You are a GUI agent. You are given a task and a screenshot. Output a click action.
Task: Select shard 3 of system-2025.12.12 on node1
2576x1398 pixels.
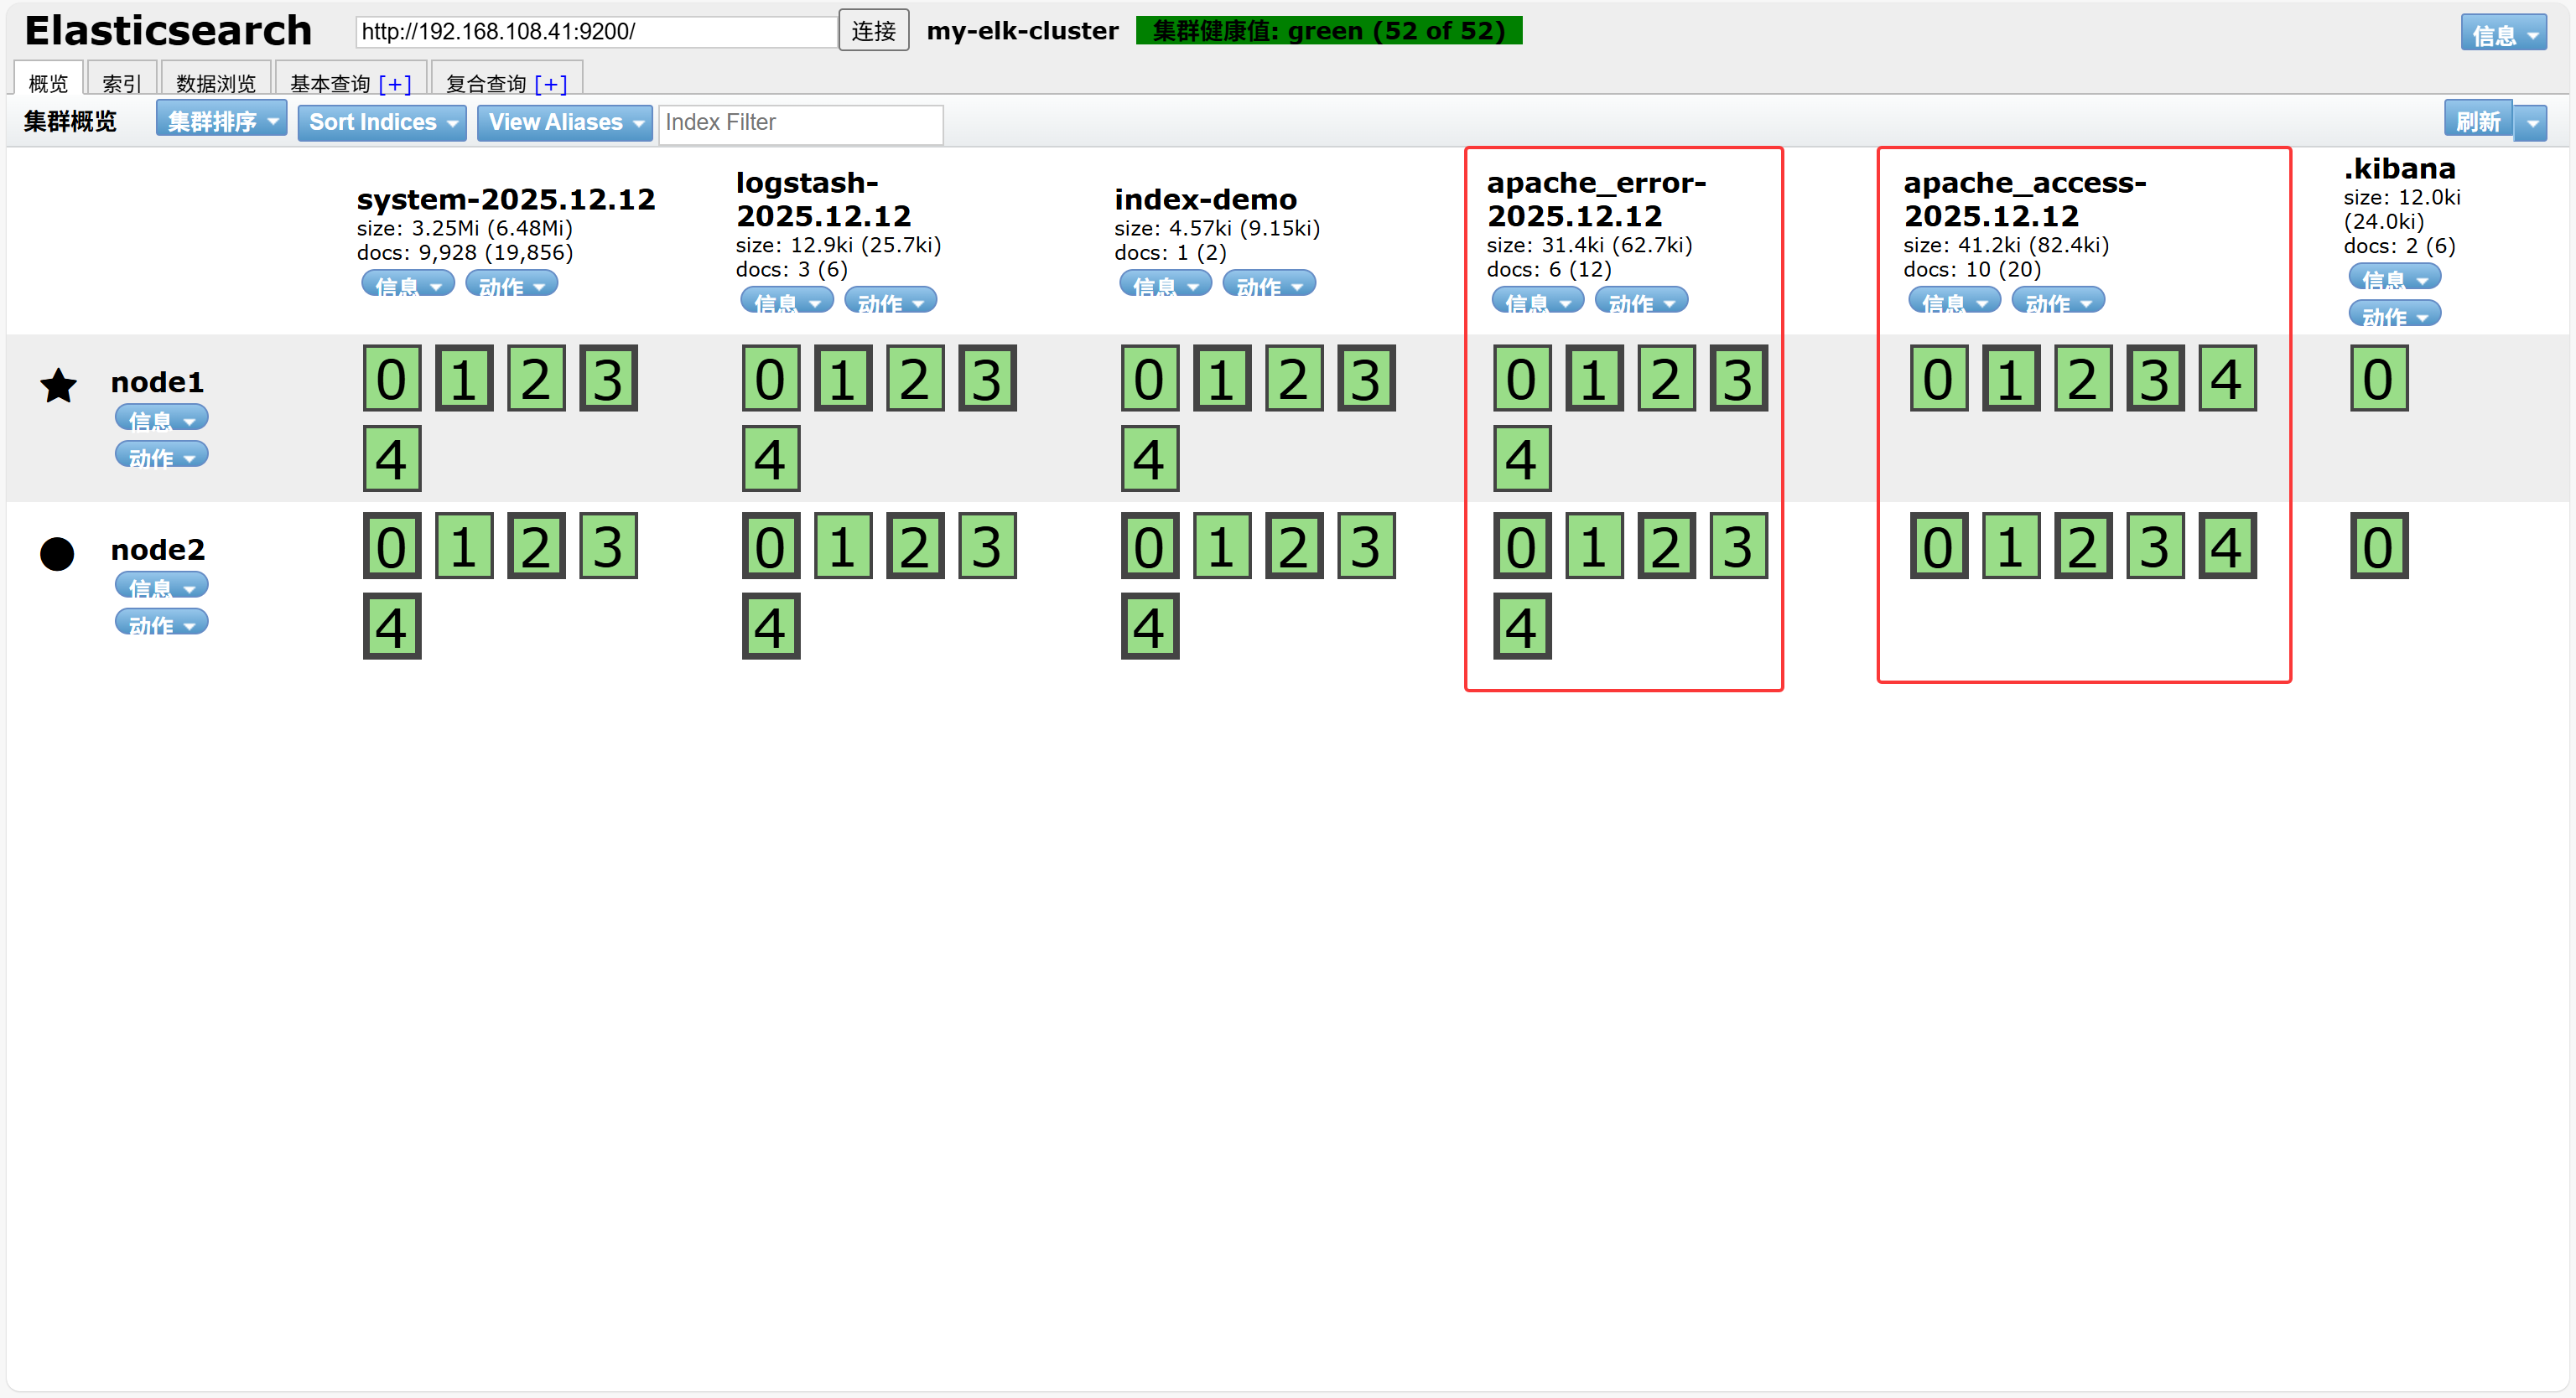pos(608,379)
